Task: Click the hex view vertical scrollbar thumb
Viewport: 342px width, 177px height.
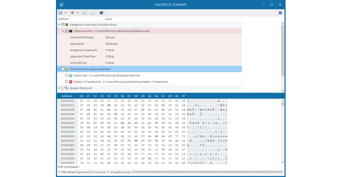Action: pos(282,104)
